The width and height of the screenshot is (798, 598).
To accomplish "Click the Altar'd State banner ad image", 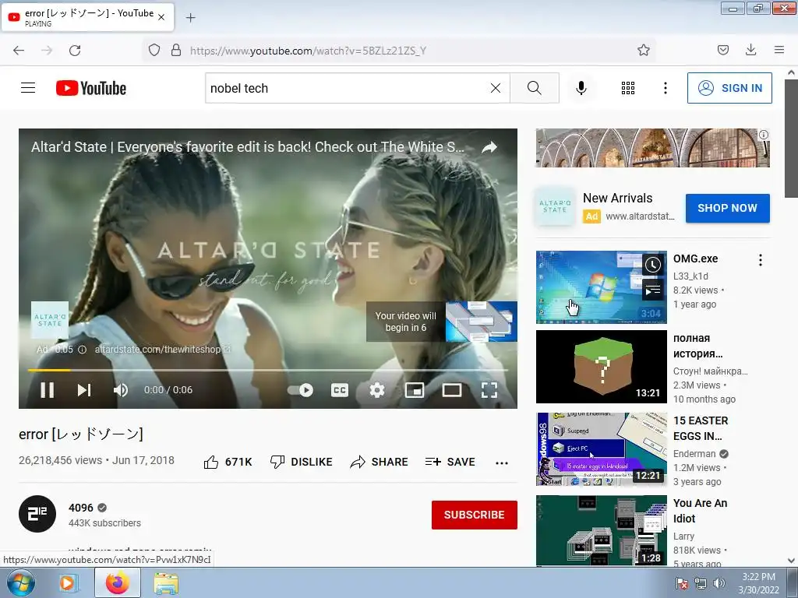I will point(652,148).
